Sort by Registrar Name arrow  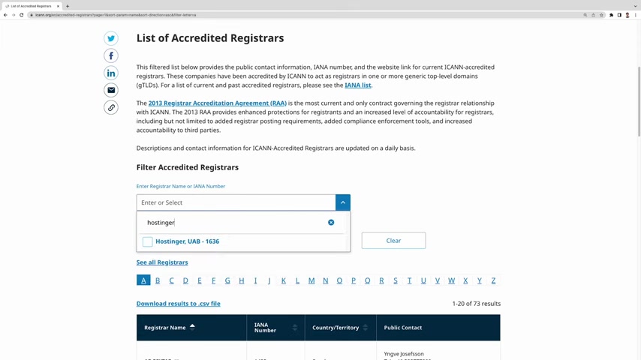coord(192,326)
